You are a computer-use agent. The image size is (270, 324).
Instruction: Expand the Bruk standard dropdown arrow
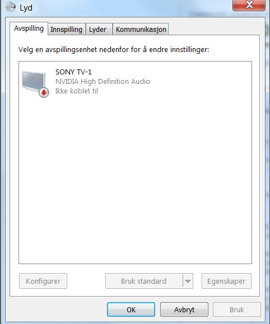click(x=188, y=281)
